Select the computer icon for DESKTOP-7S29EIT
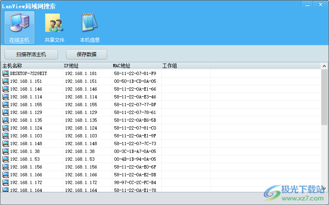This screenshot has height=205, width=329. click(5, 73)
